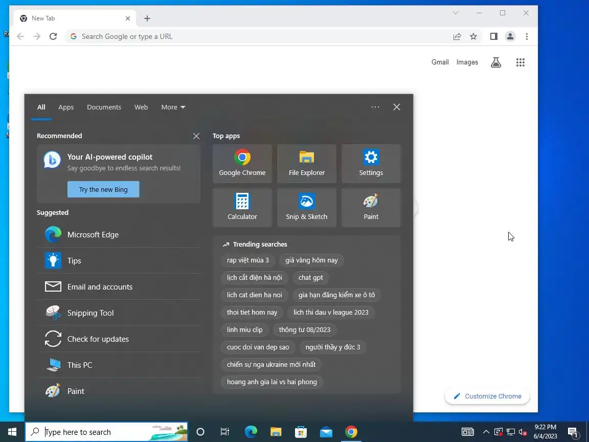This screenshot has height=442, width=589.
Task: Open Chrome three-dot menu
Action: tap(527, 36)
